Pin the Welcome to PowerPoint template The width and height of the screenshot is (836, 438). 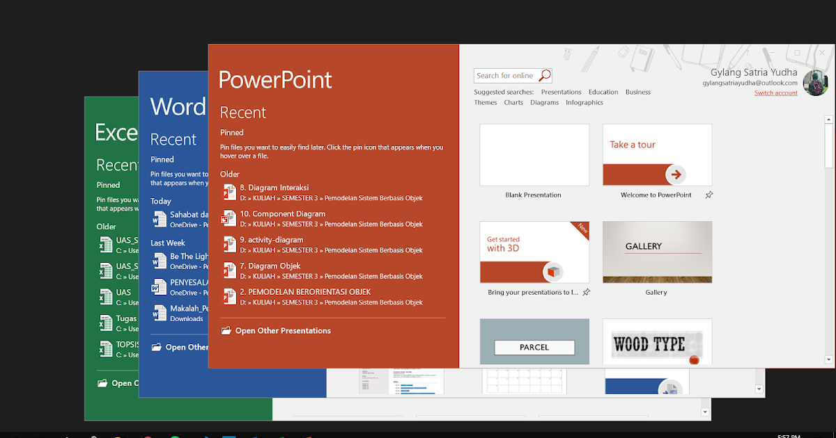pyautogui.click(x=709, y=195)
